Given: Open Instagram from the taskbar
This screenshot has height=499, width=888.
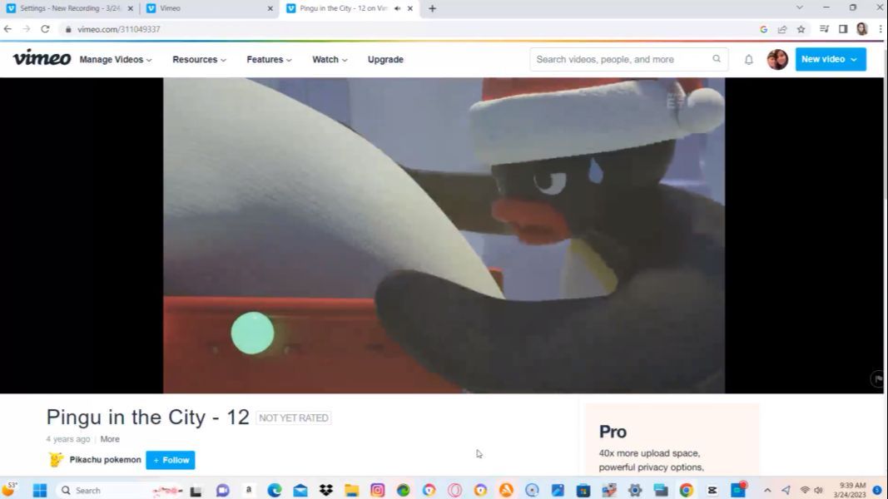Looking at the screenshot, I should click(378, 490).
